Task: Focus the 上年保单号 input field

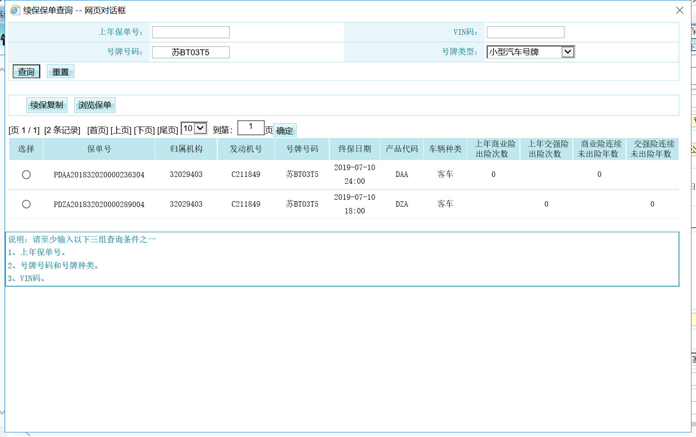Action: coord(191,32)
